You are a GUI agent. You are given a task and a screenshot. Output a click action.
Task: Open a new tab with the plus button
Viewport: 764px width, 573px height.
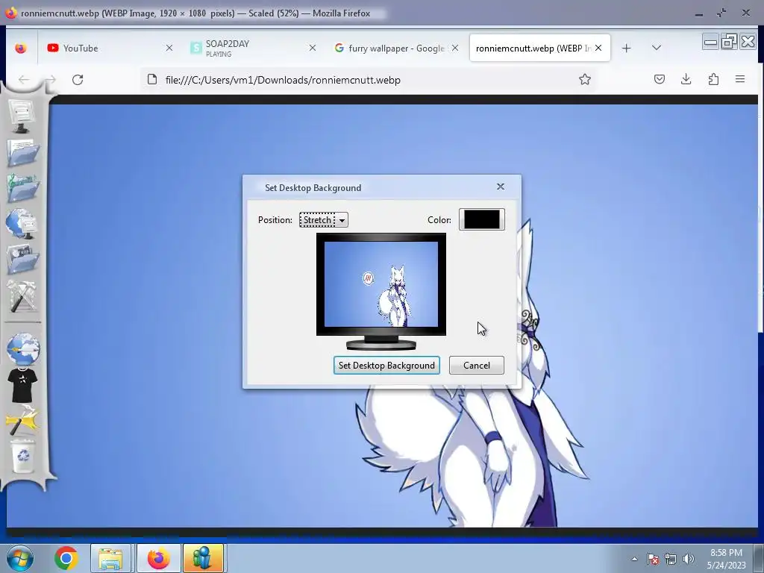627,48
